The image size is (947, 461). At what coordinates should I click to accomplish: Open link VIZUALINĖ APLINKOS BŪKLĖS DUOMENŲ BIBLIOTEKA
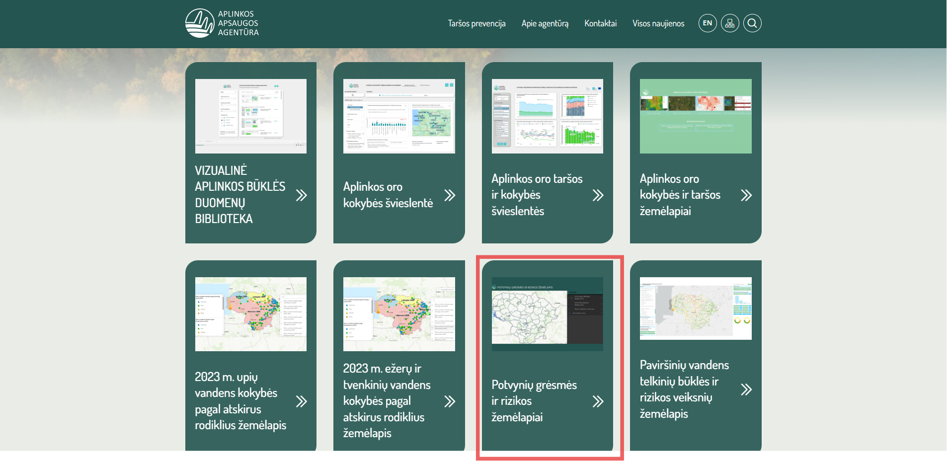click(240, 195)
